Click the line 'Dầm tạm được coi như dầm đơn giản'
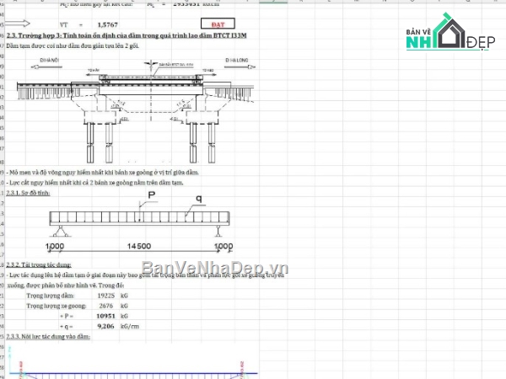This screenshot has width=506, height=379. click(x=73, y=45)
